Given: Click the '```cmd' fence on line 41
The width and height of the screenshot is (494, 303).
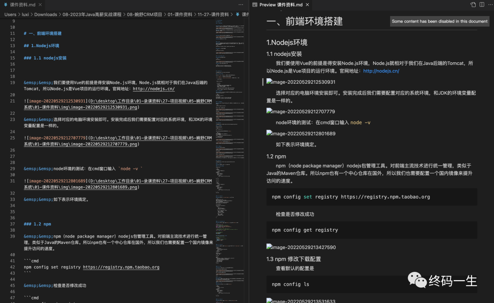Looking at the screenshot, I should [x=31, y=261].
